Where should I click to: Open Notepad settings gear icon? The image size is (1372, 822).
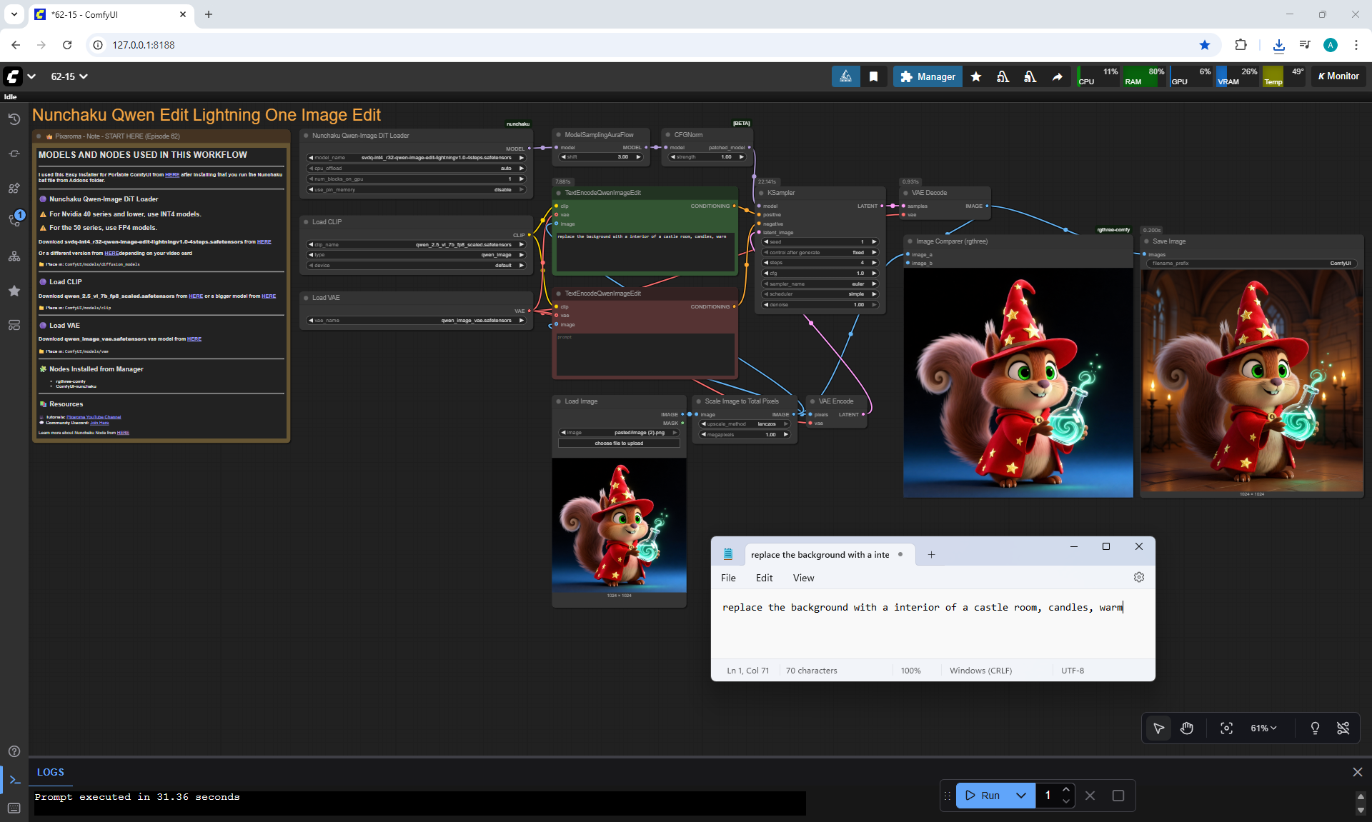1139,577
